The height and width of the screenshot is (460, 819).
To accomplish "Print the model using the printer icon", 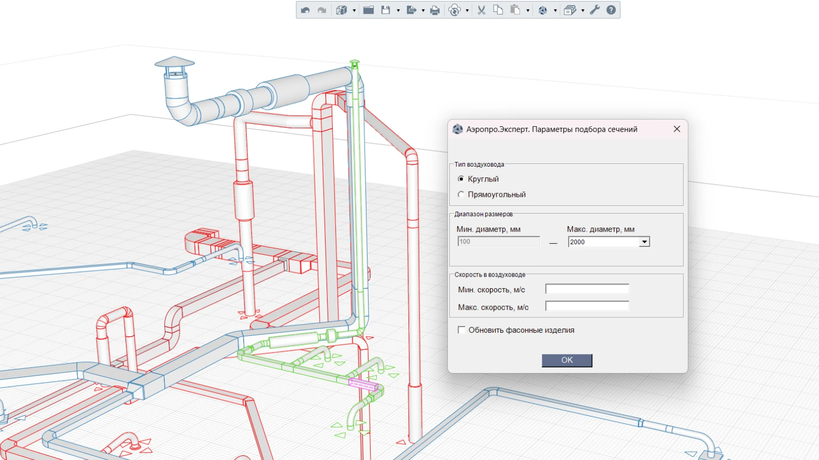I will pyautogui.click(x=435, y=10).
